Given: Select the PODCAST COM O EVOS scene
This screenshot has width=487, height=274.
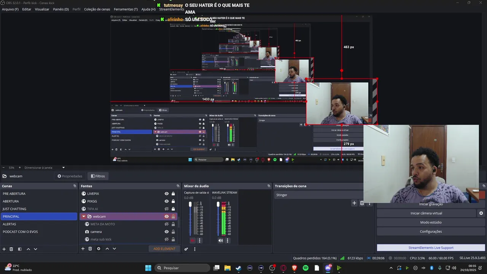Looking at the screenshot, I should tap(39, 232).
